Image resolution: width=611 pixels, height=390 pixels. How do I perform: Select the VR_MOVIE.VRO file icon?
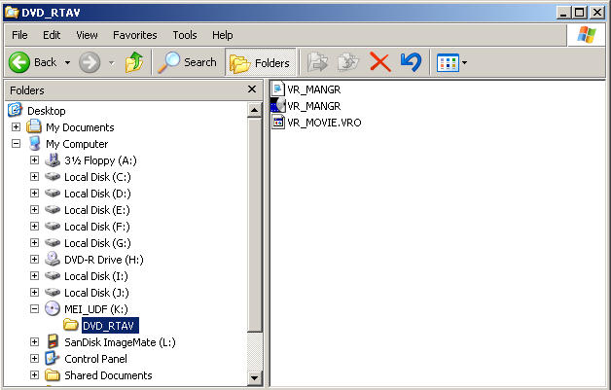pos(278,123)
